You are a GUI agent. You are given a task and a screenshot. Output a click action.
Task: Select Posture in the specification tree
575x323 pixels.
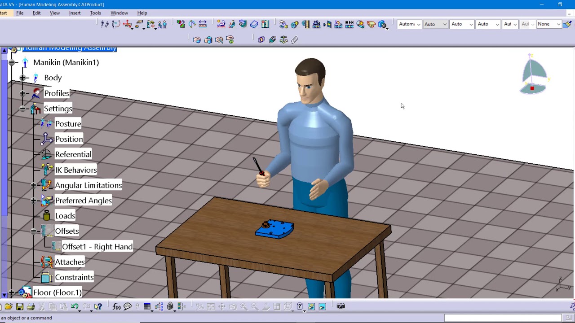[x=68, y=124]
